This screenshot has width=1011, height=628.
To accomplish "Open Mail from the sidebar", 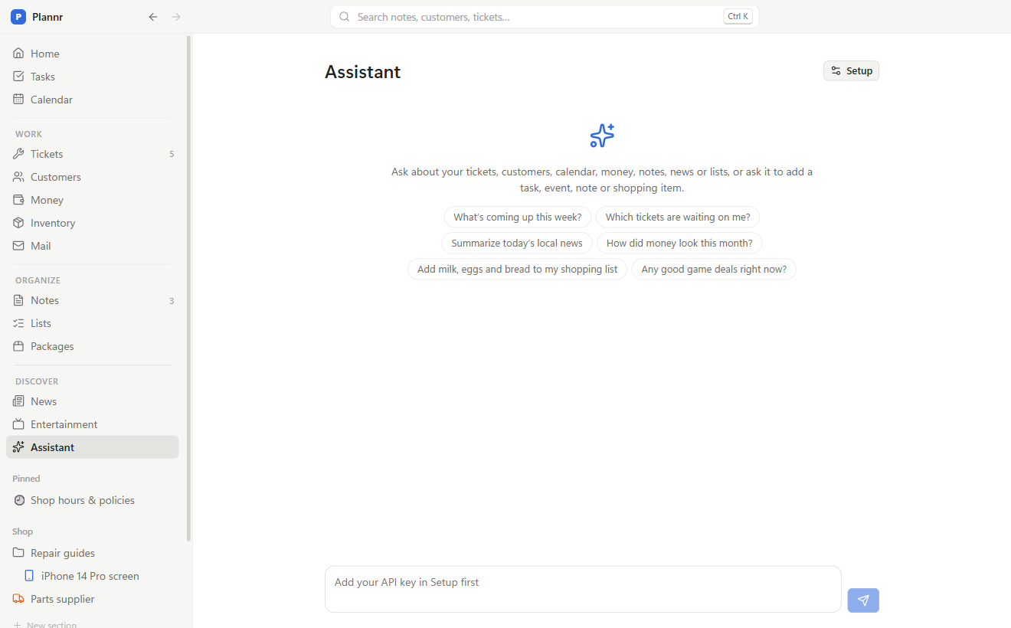I will (x=92, y=246).
